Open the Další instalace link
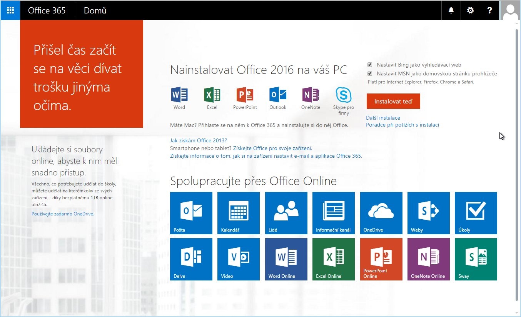The width and height of the screenshot is (521, 317). click(383, 118)
